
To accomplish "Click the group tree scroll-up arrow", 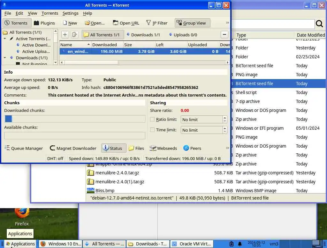I will (56, 31).
